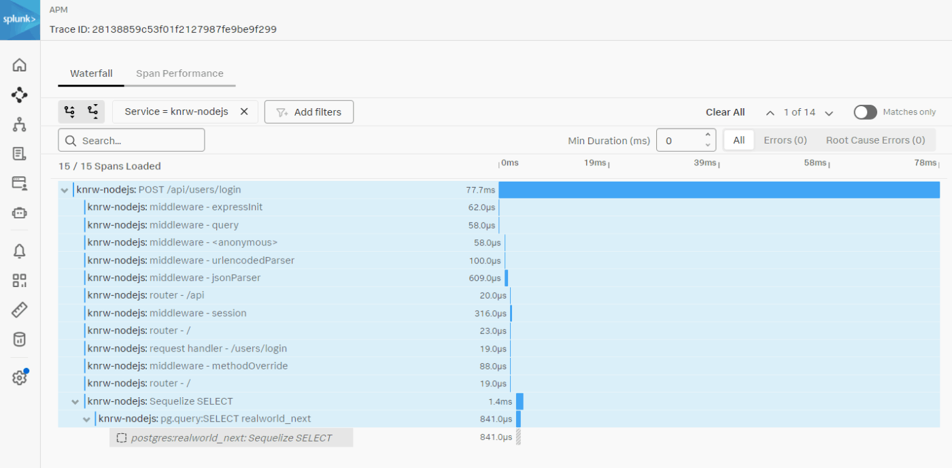Switch to the Waterfall tab

pos(91,73)
